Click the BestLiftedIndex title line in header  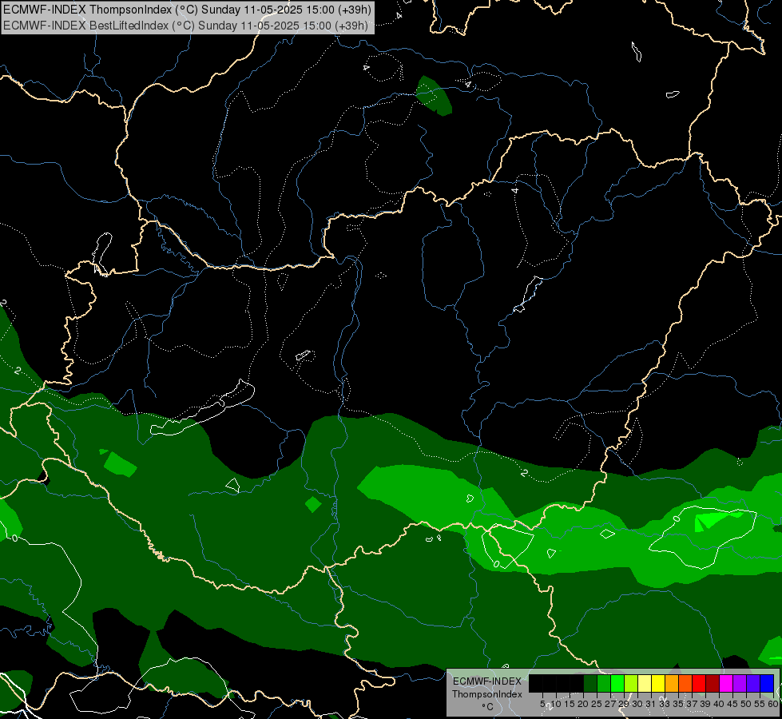click(185, 26)
